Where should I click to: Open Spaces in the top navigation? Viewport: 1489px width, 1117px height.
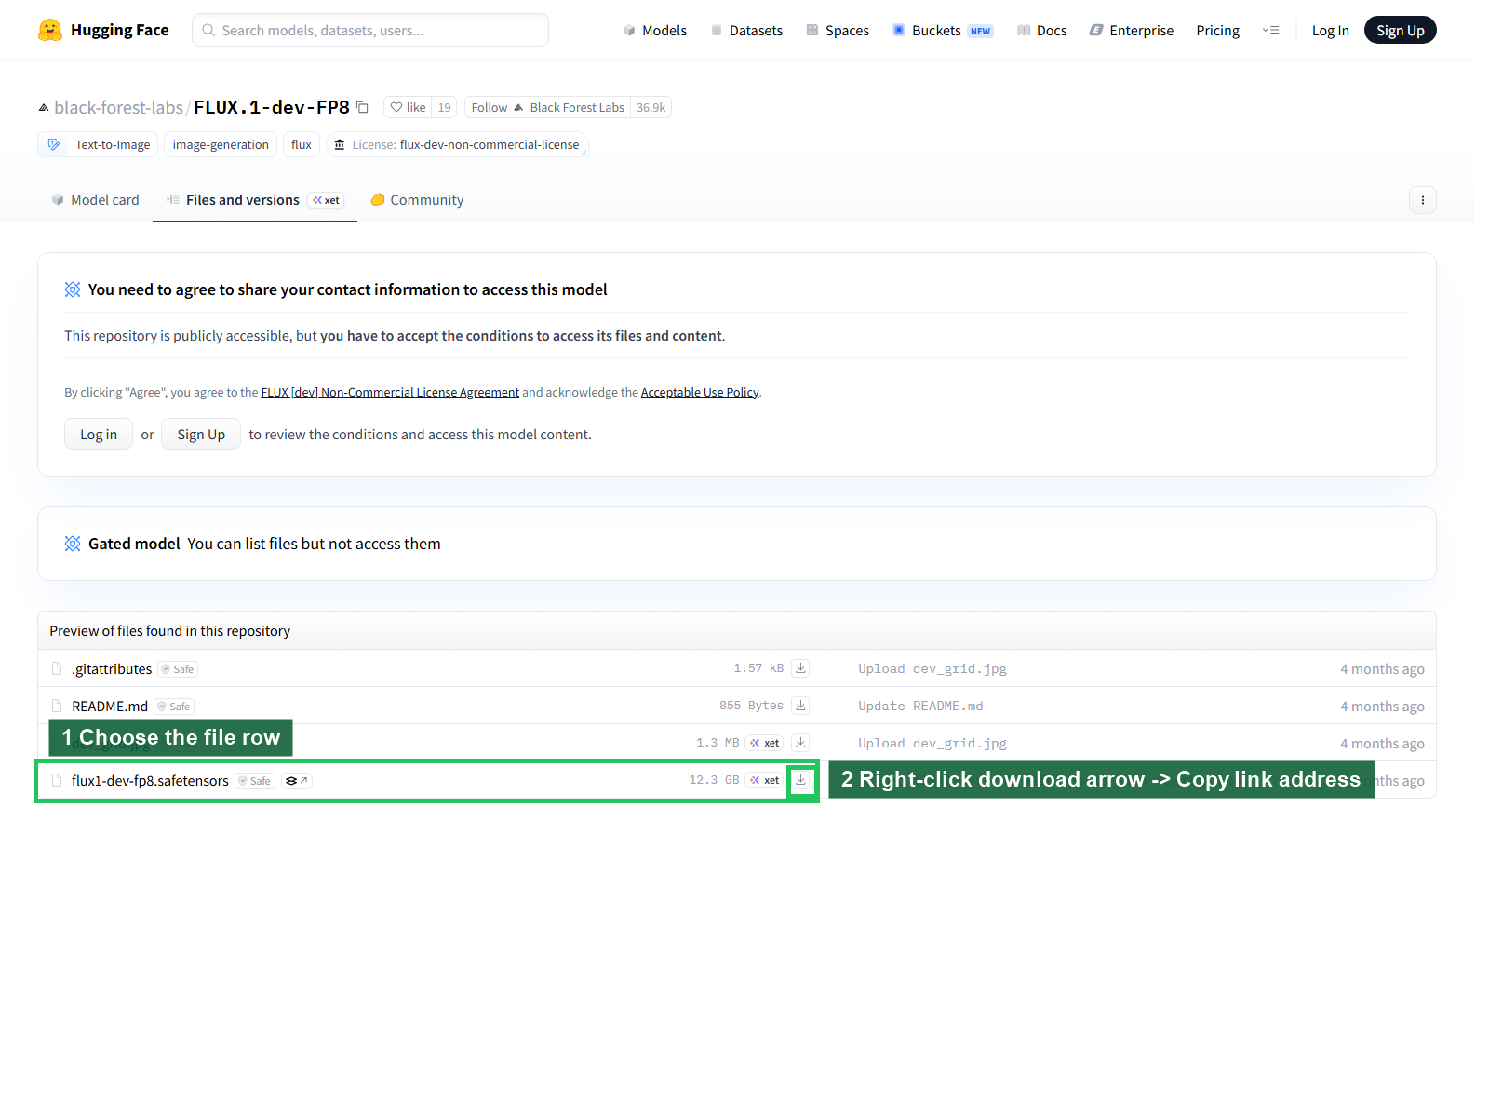[838, 31]
